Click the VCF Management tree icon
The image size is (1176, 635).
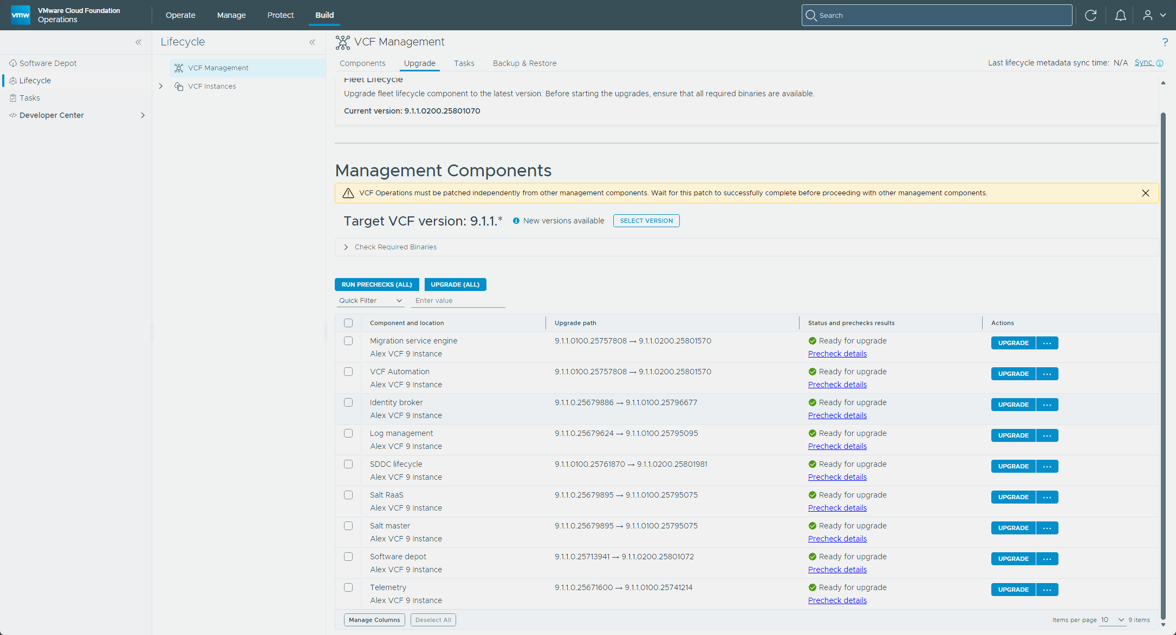179,68
